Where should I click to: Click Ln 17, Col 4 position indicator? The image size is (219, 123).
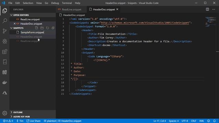159,121
